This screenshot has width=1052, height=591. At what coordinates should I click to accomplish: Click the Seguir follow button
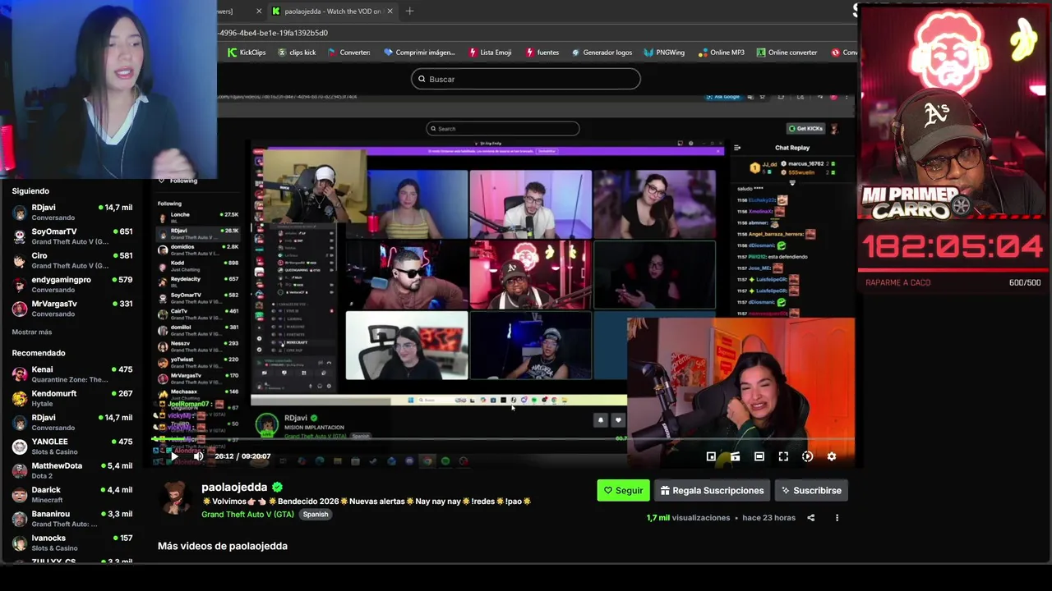[623, 490]
